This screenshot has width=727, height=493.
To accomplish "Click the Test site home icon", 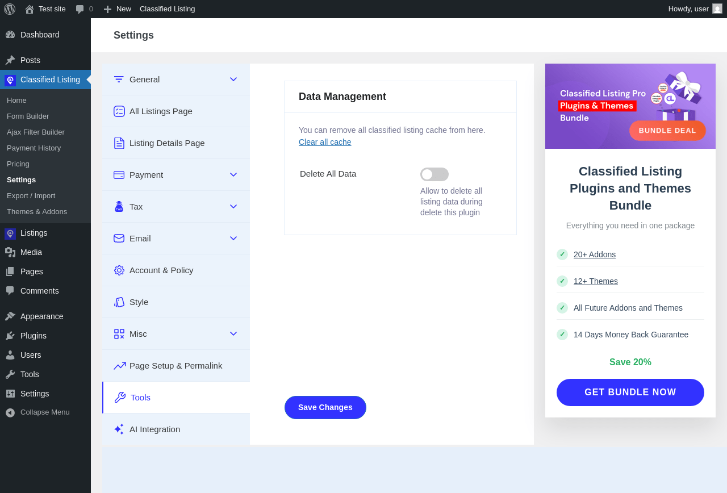I will pyautogui.click(x=30, y=9).
